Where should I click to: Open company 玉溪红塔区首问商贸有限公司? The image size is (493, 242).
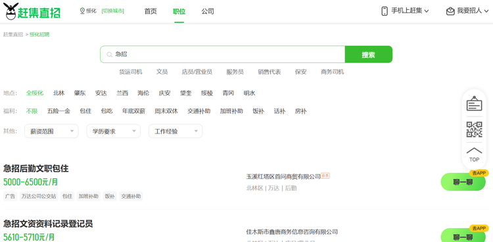(283, 176)
